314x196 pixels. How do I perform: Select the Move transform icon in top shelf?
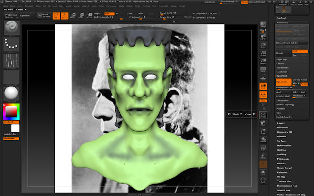point(73,16)
